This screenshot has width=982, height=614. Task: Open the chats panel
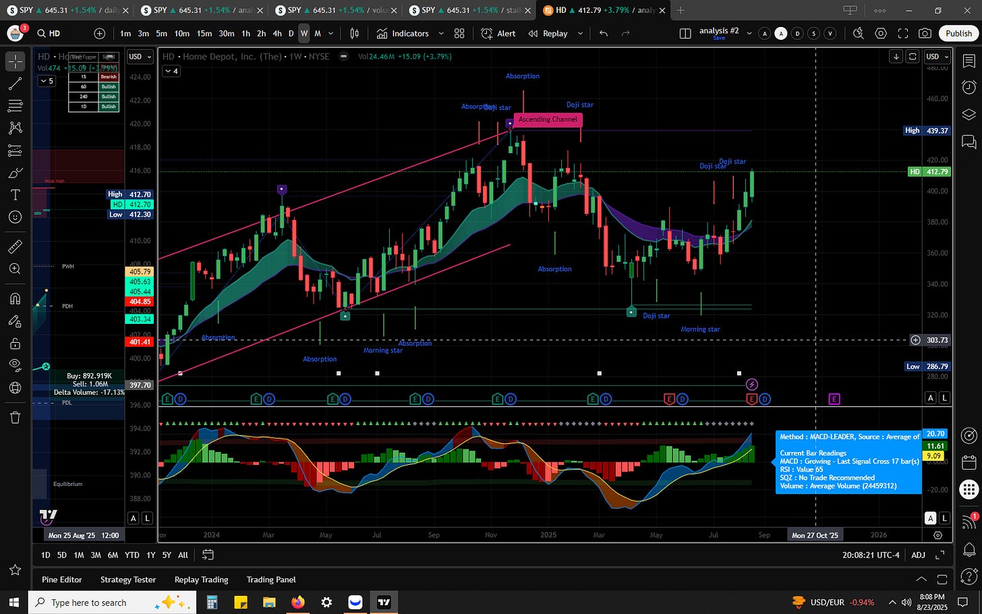(969, 141)
